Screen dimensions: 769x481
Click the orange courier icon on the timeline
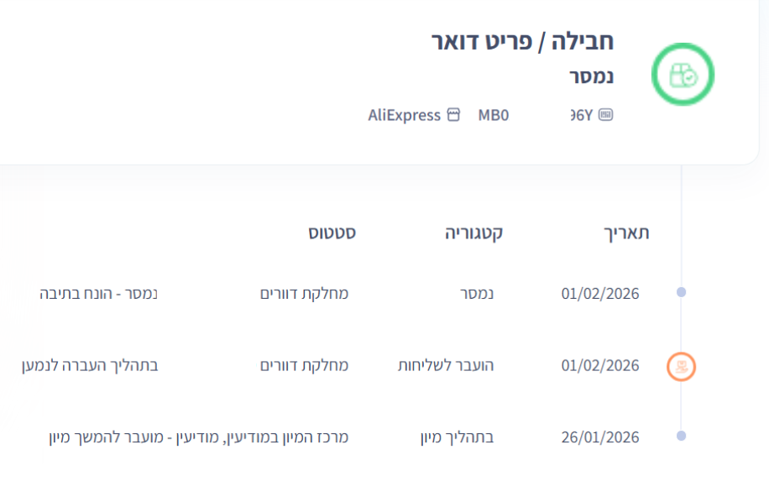682,366
